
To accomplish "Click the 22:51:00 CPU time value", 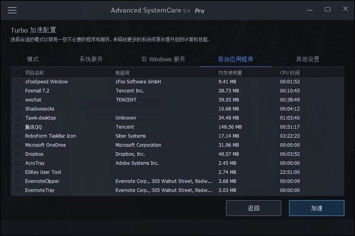I will [290, 172].
